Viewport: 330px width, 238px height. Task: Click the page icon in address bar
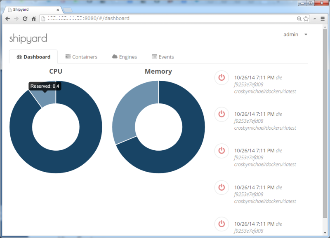(43, 19)
